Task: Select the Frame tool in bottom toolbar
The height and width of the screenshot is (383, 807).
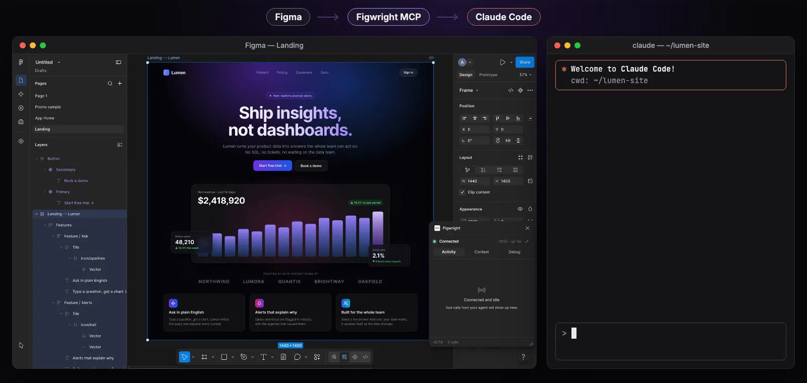Action: coord(204,357)
